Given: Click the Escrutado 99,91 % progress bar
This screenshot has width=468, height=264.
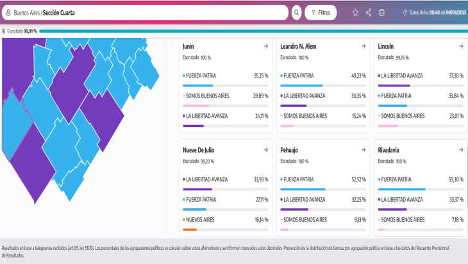Looking at the screenshot, I should click(253, 31).
